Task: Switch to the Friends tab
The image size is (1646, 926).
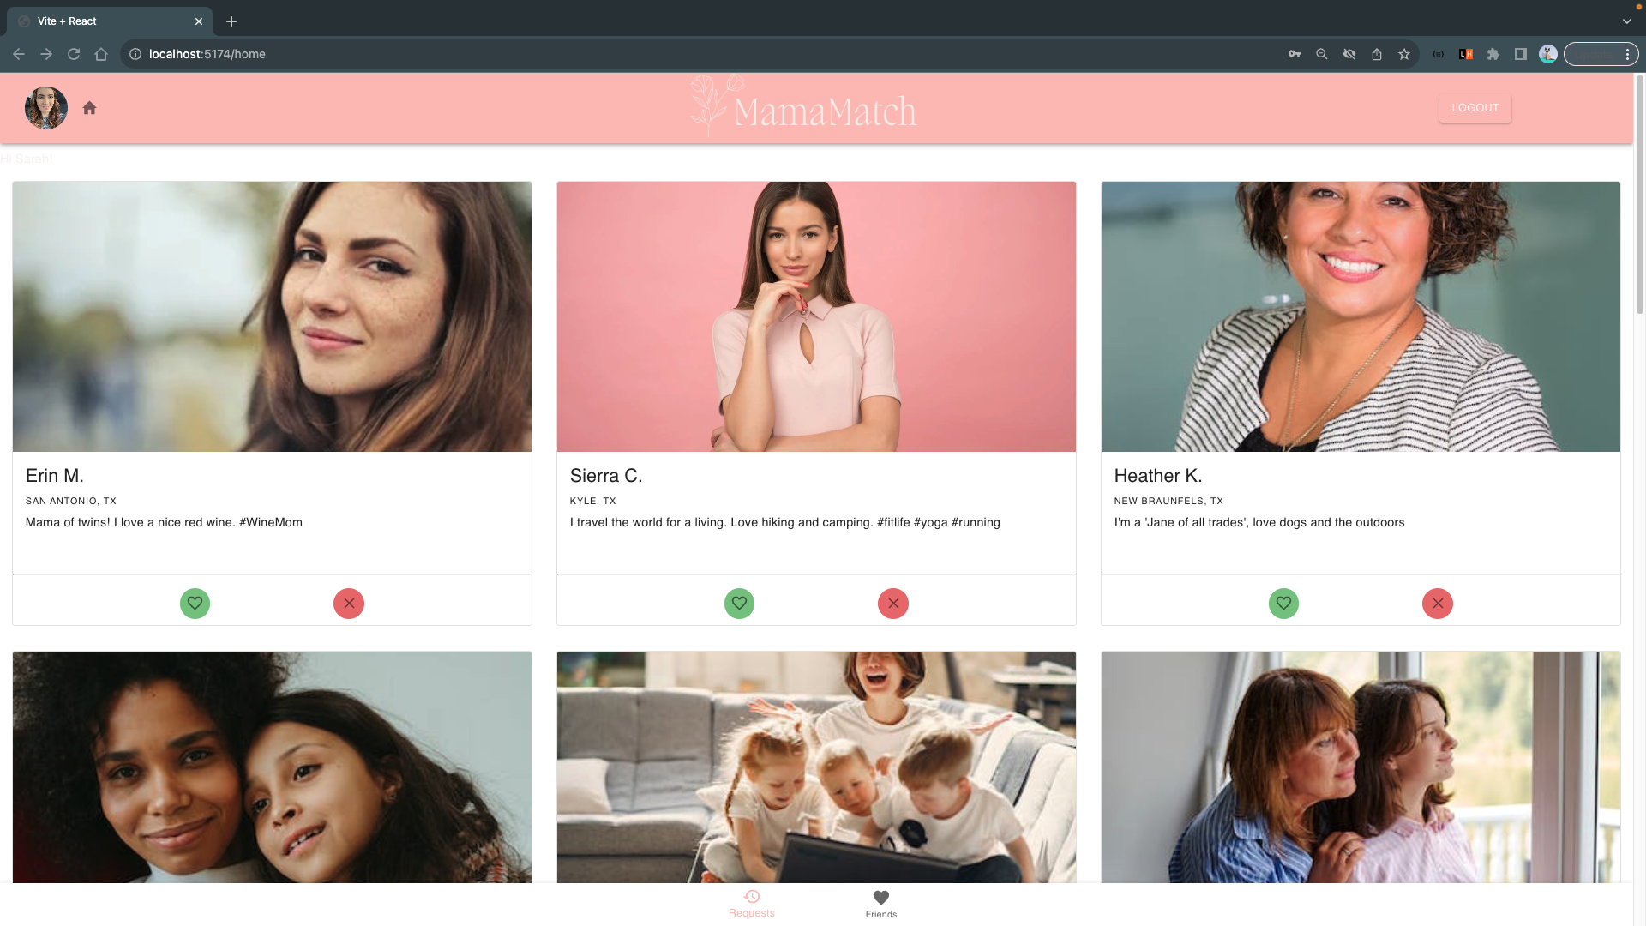Action: pyautogui.click(x=881, y=904)
